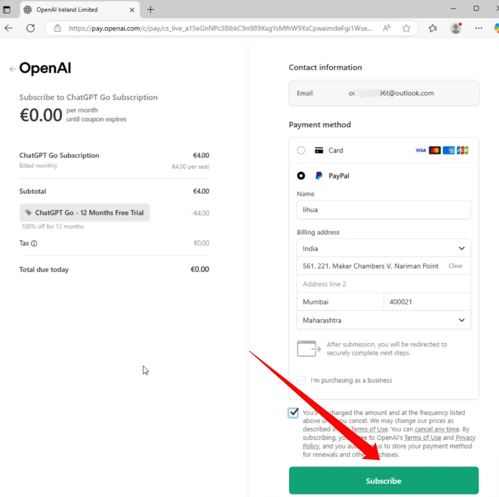Screen dimensions: 499x497
Task: Click the Tax info icon
Action: tap(34, 244)
